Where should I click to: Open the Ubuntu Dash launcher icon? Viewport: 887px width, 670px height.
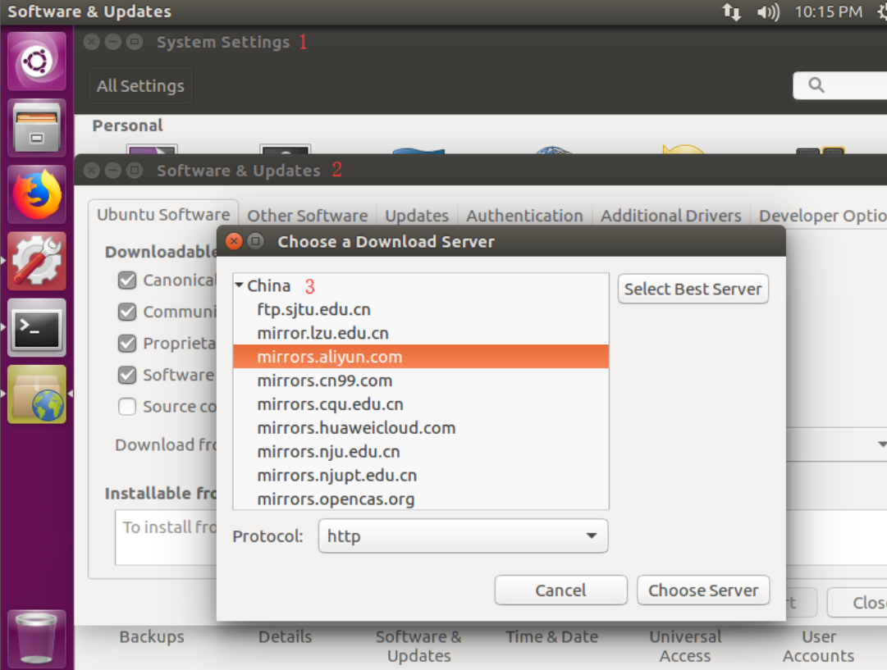click(37, 61)
